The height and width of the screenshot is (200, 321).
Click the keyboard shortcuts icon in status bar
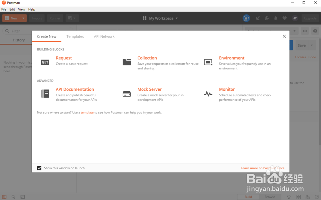click(308, 197)
